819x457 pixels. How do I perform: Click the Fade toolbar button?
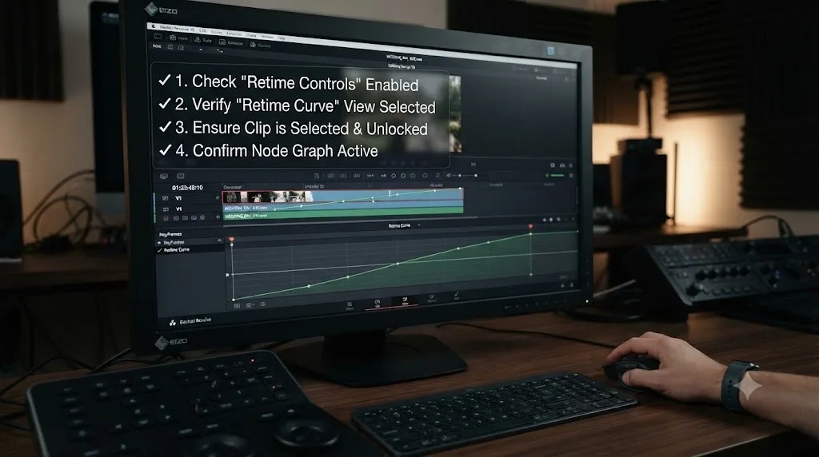(204, 40)
